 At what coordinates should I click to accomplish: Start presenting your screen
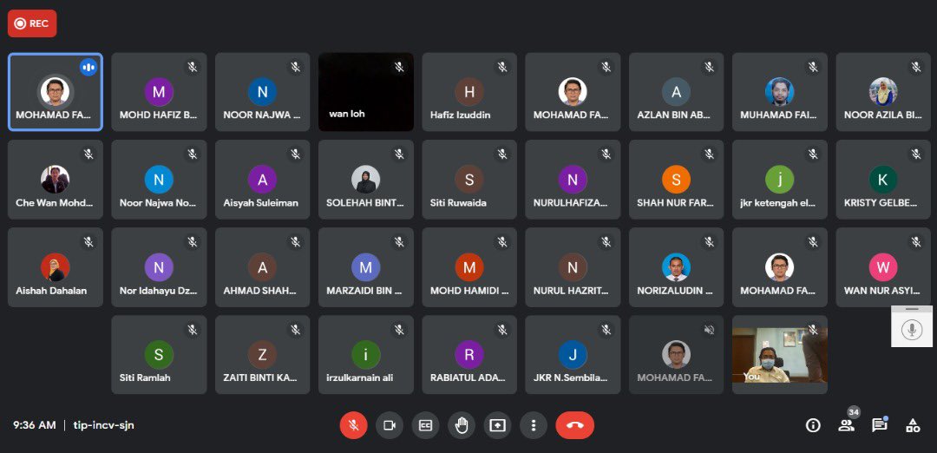(497, 425)
